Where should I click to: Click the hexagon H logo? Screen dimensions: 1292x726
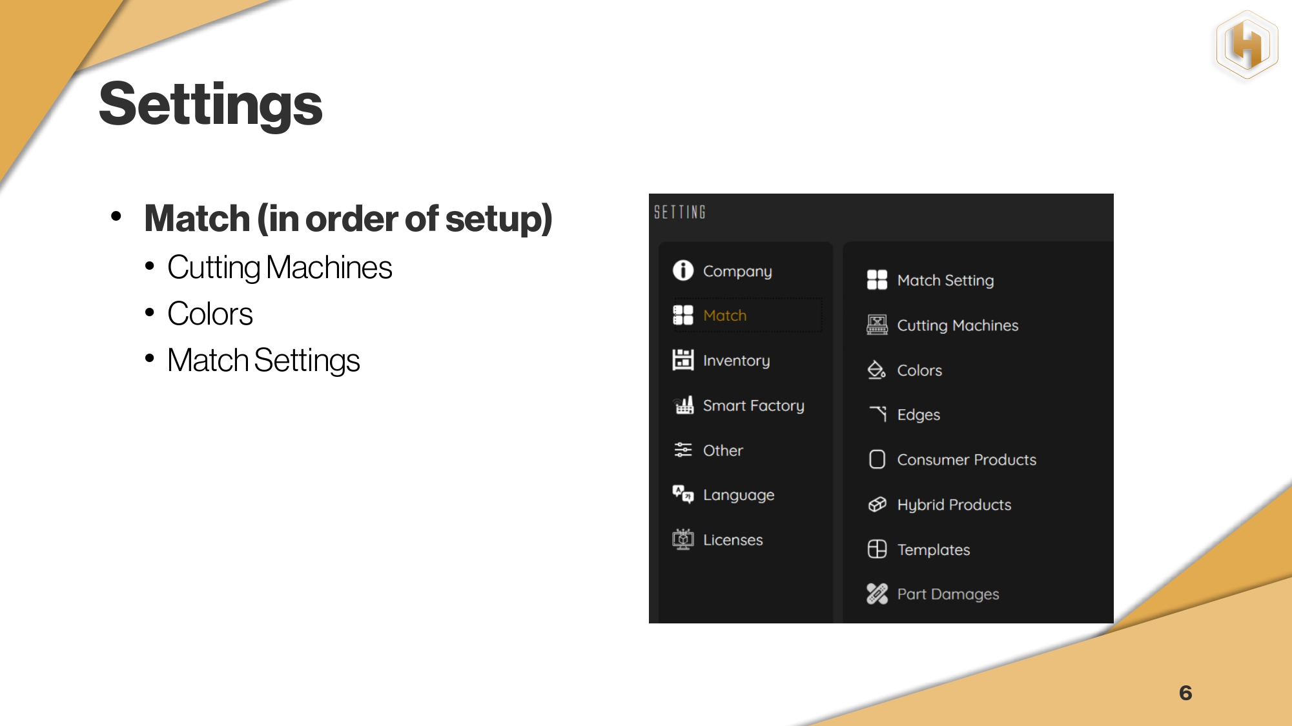tap(1246, 45)
